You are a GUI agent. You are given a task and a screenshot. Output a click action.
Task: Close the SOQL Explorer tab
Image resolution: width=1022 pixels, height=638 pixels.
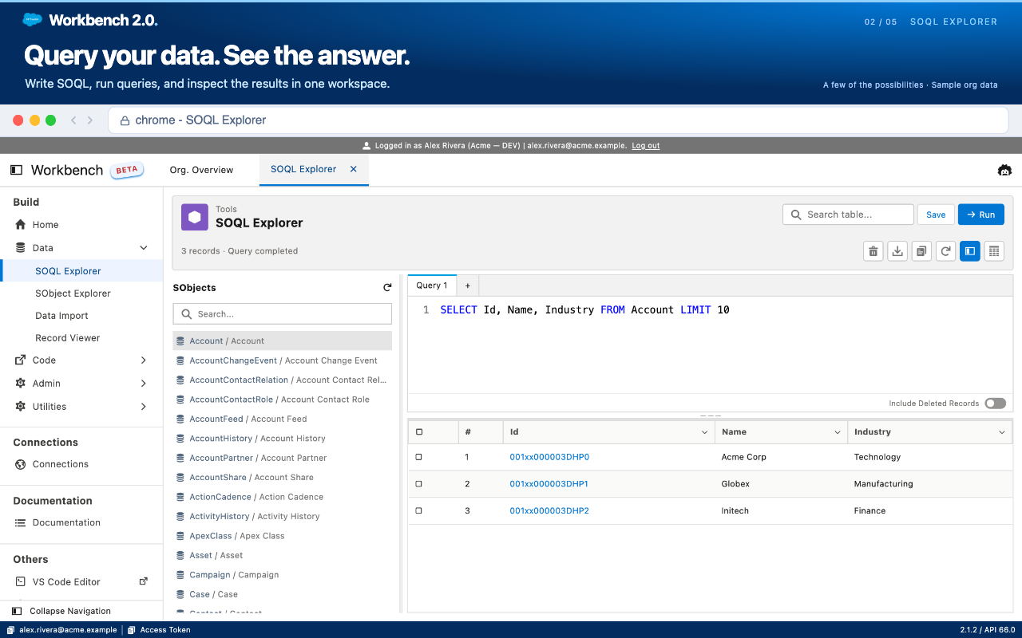354,169
